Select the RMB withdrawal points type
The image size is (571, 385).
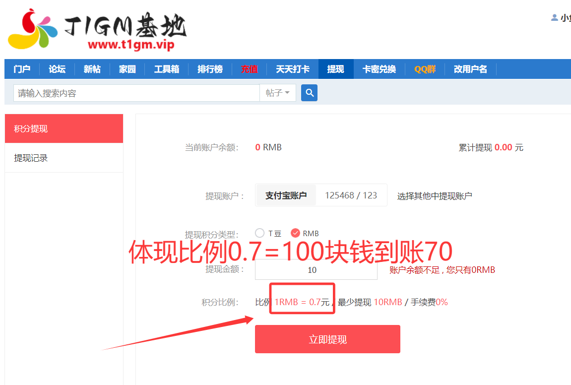point(297,233)
